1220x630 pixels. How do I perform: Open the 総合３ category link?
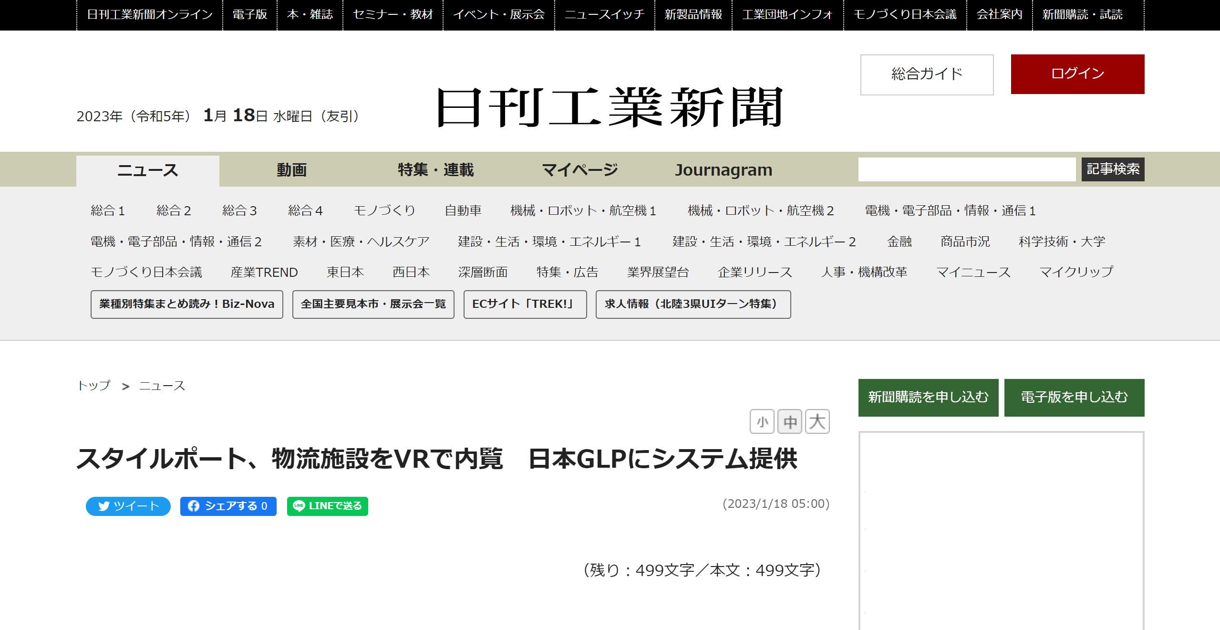tap(239, 210)
